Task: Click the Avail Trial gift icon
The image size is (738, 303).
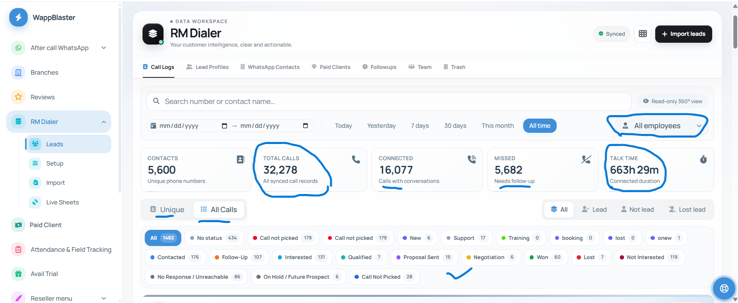Action: [x=18, y=274]
